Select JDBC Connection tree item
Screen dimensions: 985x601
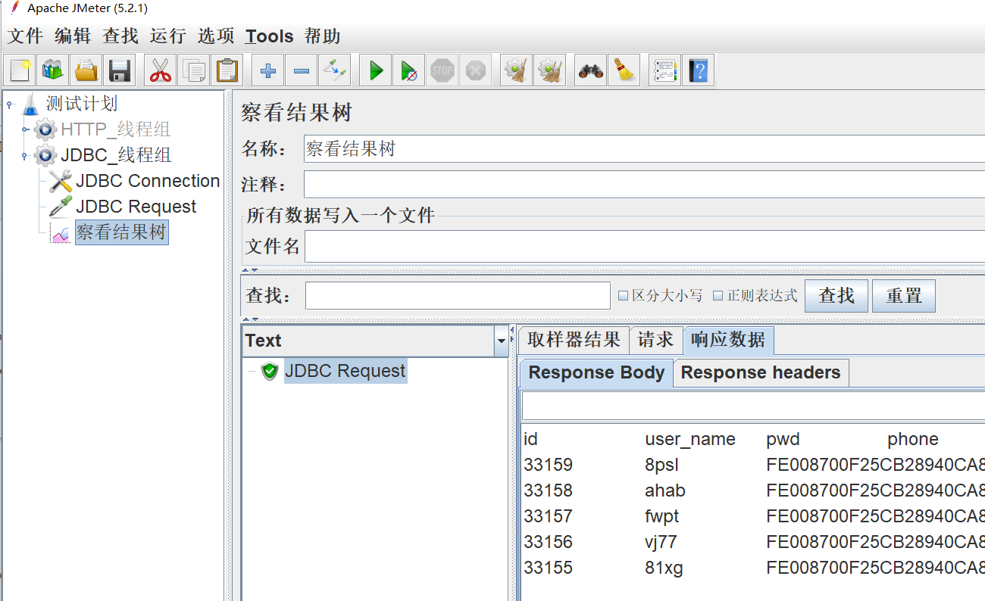(148, 181)
